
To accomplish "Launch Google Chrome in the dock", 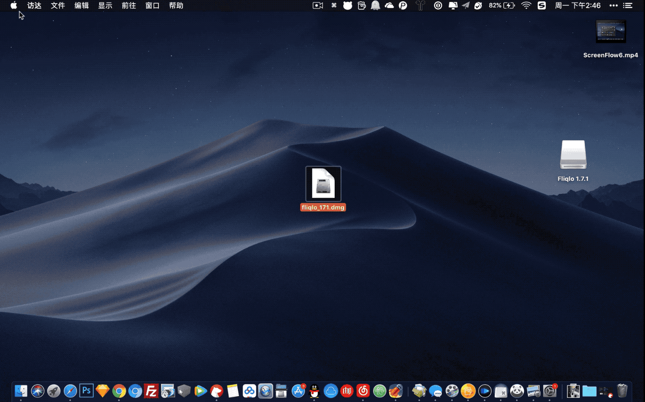I will (x=119, y=391).
